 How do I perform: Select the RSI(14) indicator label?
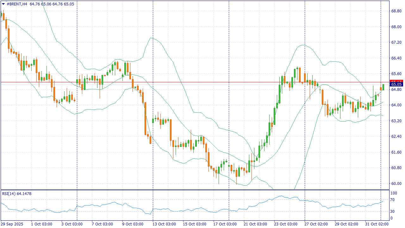(x=16, y=193)
